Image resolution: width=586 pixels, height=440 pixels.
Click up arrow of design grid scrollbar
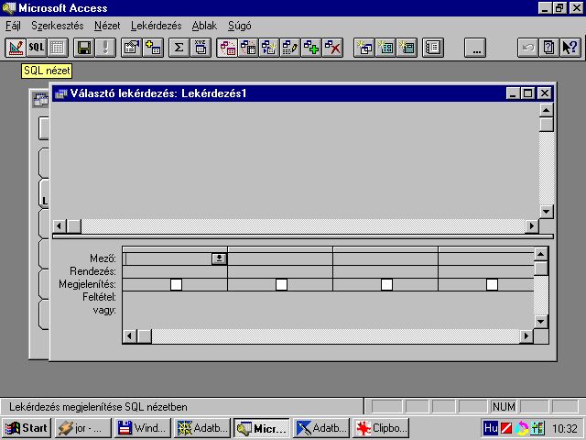click(x=541, y=255)
